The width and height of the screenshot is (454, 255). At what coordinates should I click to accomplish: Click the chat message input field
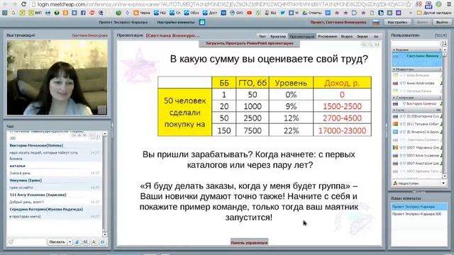pos(27,242)
